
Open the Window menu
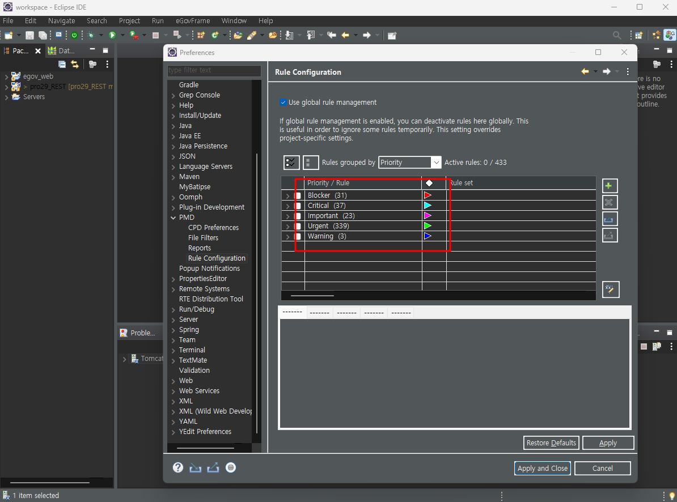234,21
